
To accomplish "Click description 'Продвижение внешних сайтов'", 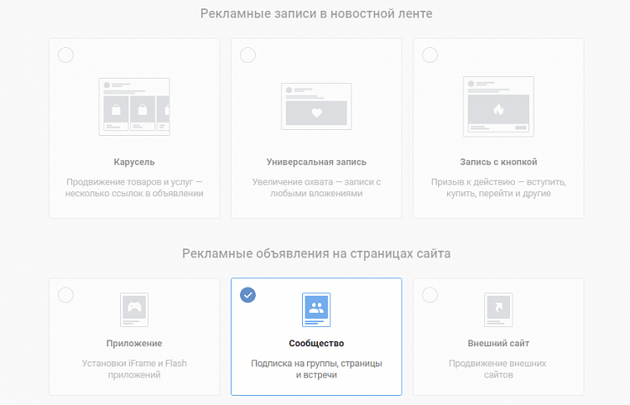I will (x=498, y=369).
